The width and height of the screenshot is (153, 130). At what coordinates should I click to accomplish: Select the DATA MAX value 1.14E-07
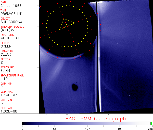click(x=8, y=95)
